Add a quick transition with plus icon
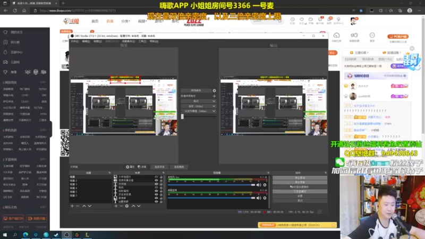This screenshot has width=425, height=239. click(x=214, y=96)
